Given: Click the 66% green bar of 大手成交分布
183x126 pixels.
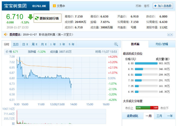Looking at the screenshot, I should 143,108.
